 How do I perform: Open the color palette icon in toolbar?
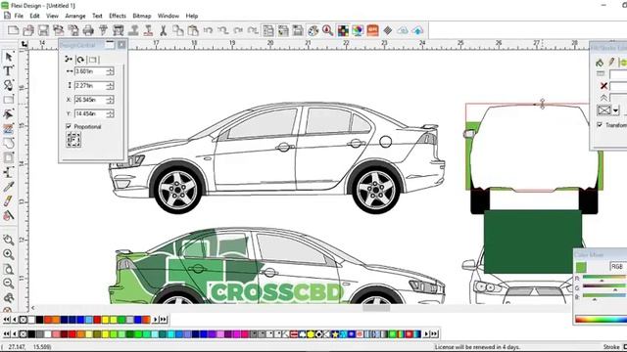click(x=313, y=30)
